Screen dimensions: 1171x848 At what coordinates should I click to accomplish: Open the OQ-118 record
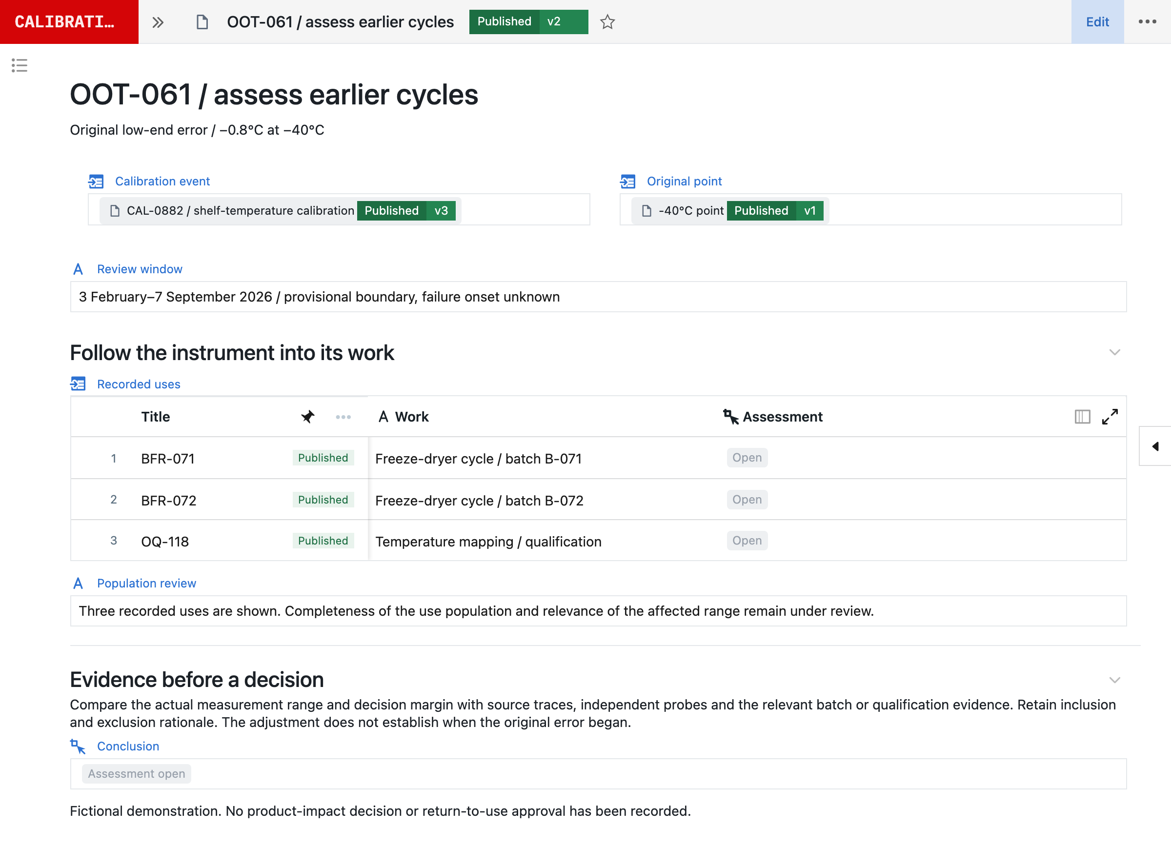click(165, 542)
